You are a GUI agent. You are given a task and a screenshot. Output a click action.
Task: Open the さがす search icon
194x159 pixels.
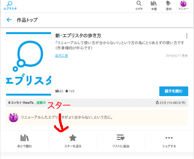[x=139, y=5]
